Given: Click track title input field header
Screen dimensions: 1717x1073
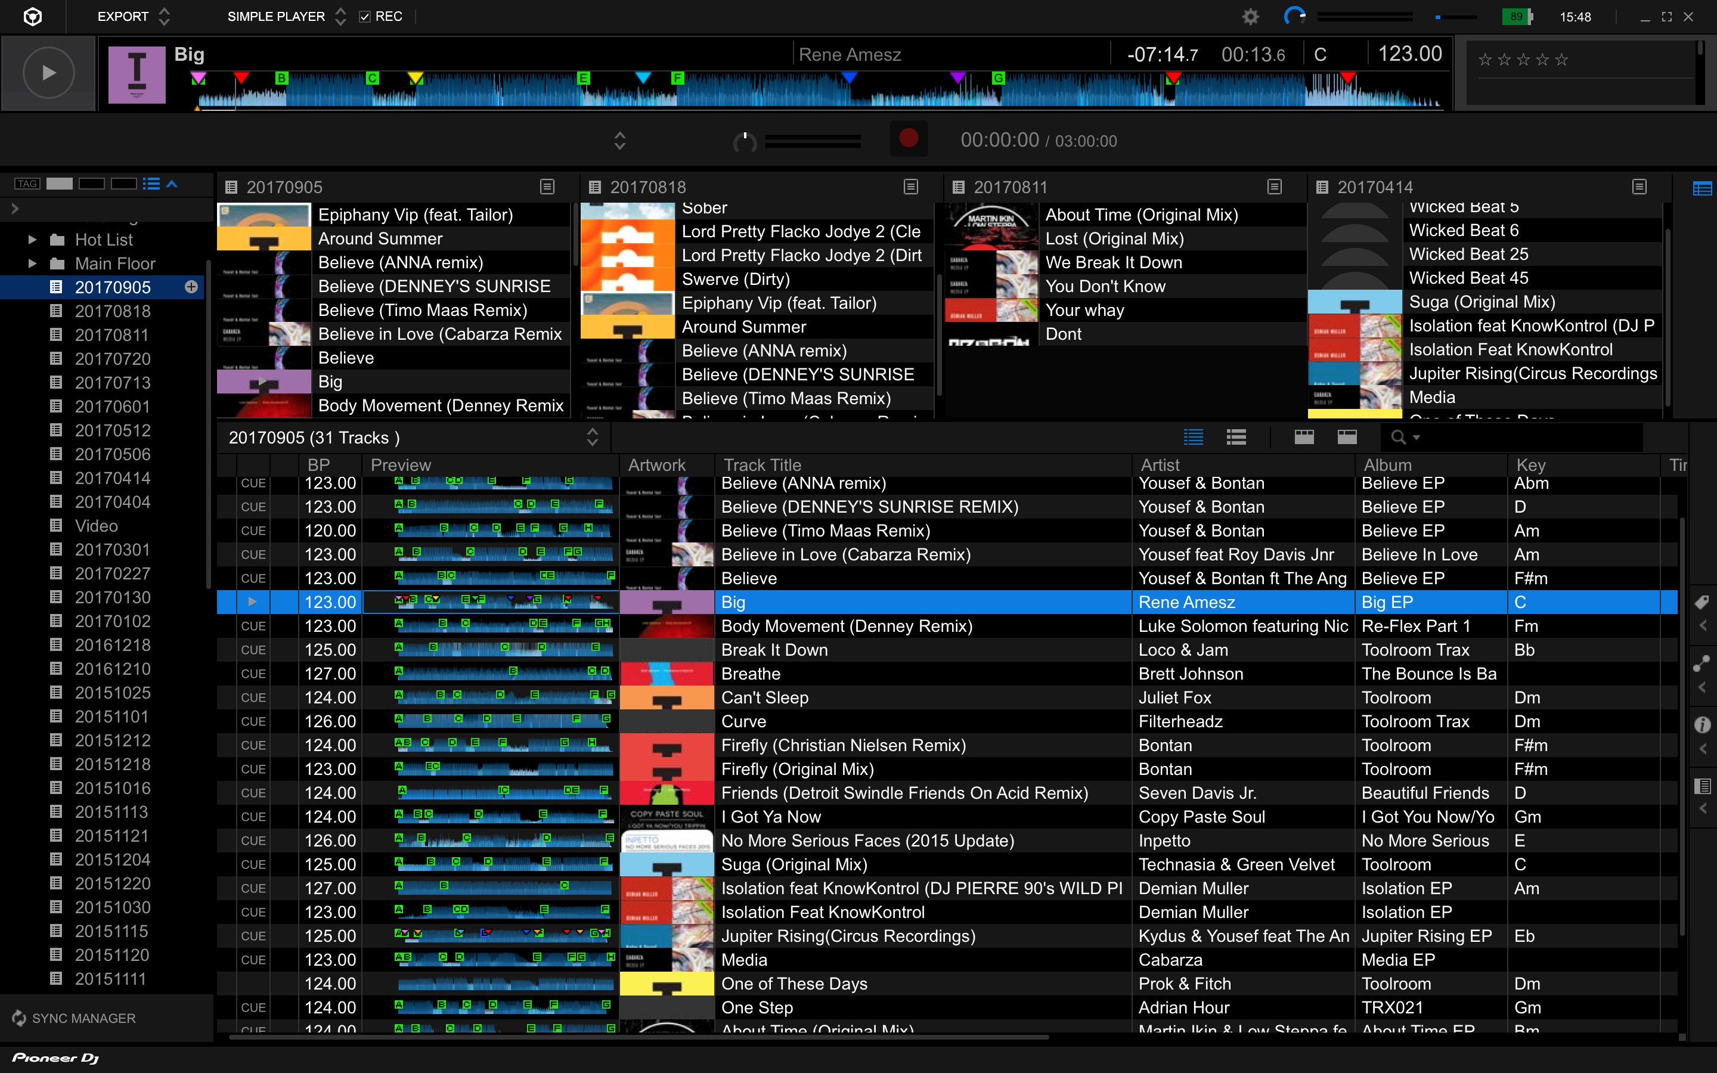Looking at the screenshot, I should (761, 465).
